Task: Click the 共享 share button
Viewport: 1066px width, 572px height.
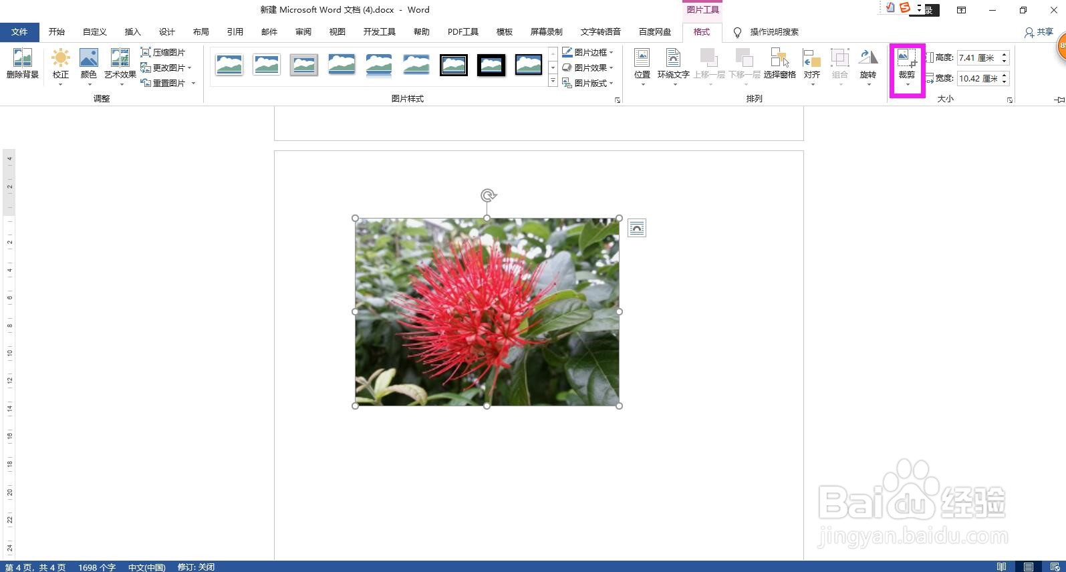Action: point(1039,32)
